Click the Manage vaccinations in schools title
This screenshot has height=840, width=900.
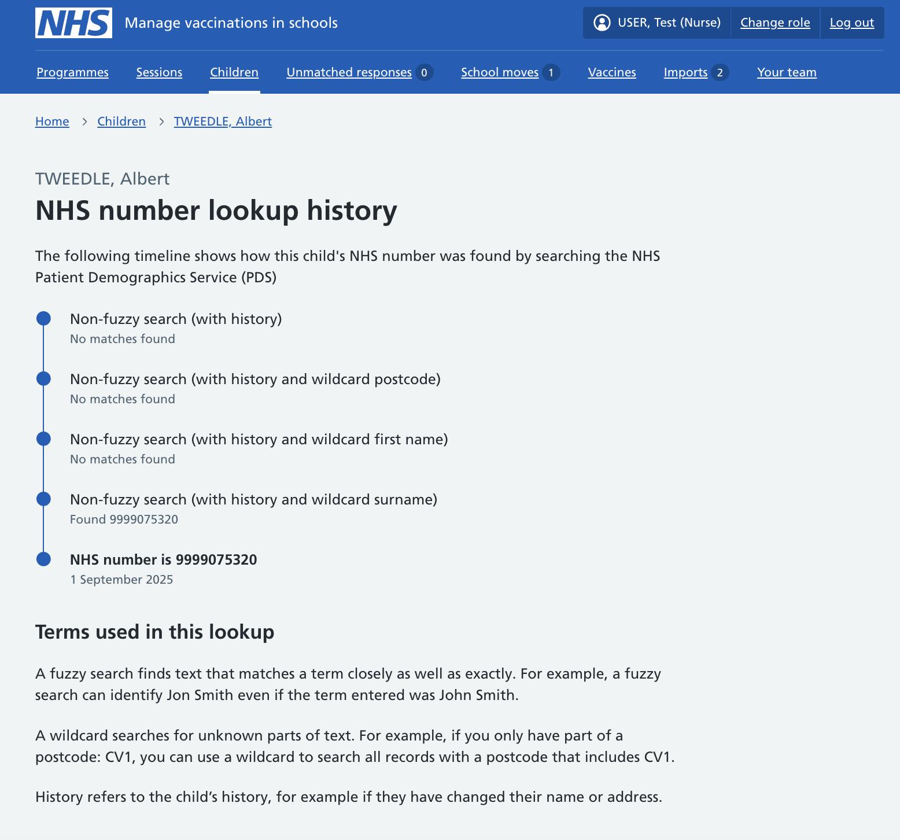231,23
